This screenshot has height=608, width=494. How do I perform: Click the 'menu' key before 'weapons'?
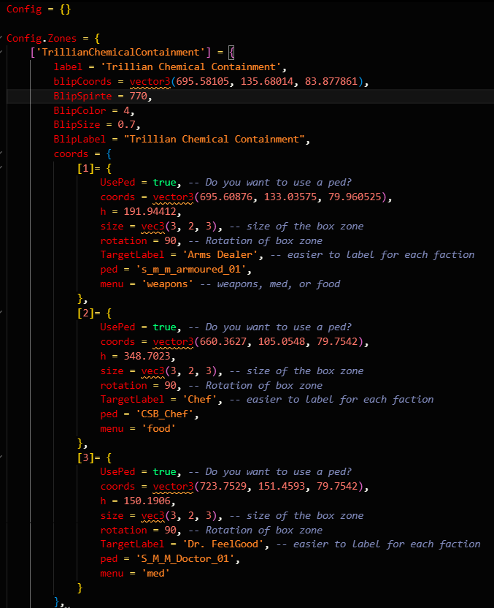(112, 284)
